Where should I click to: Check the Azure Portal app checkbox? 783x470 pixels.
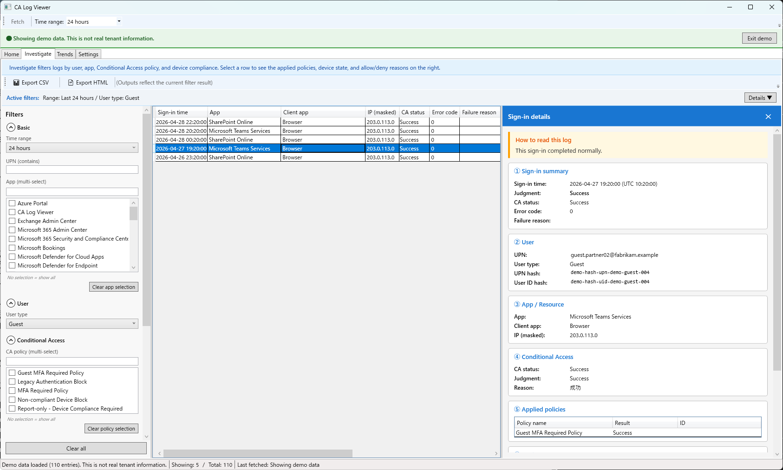point(12,203)
